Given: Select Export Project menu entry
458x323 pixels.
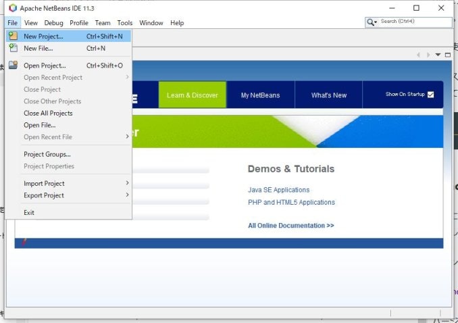Looking at the screenshot, I should (x=68, y=195).
